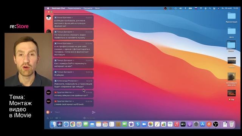242x136 pixels.
Task: Expand the sender account dropdown arrow
Action: [51, 112]
